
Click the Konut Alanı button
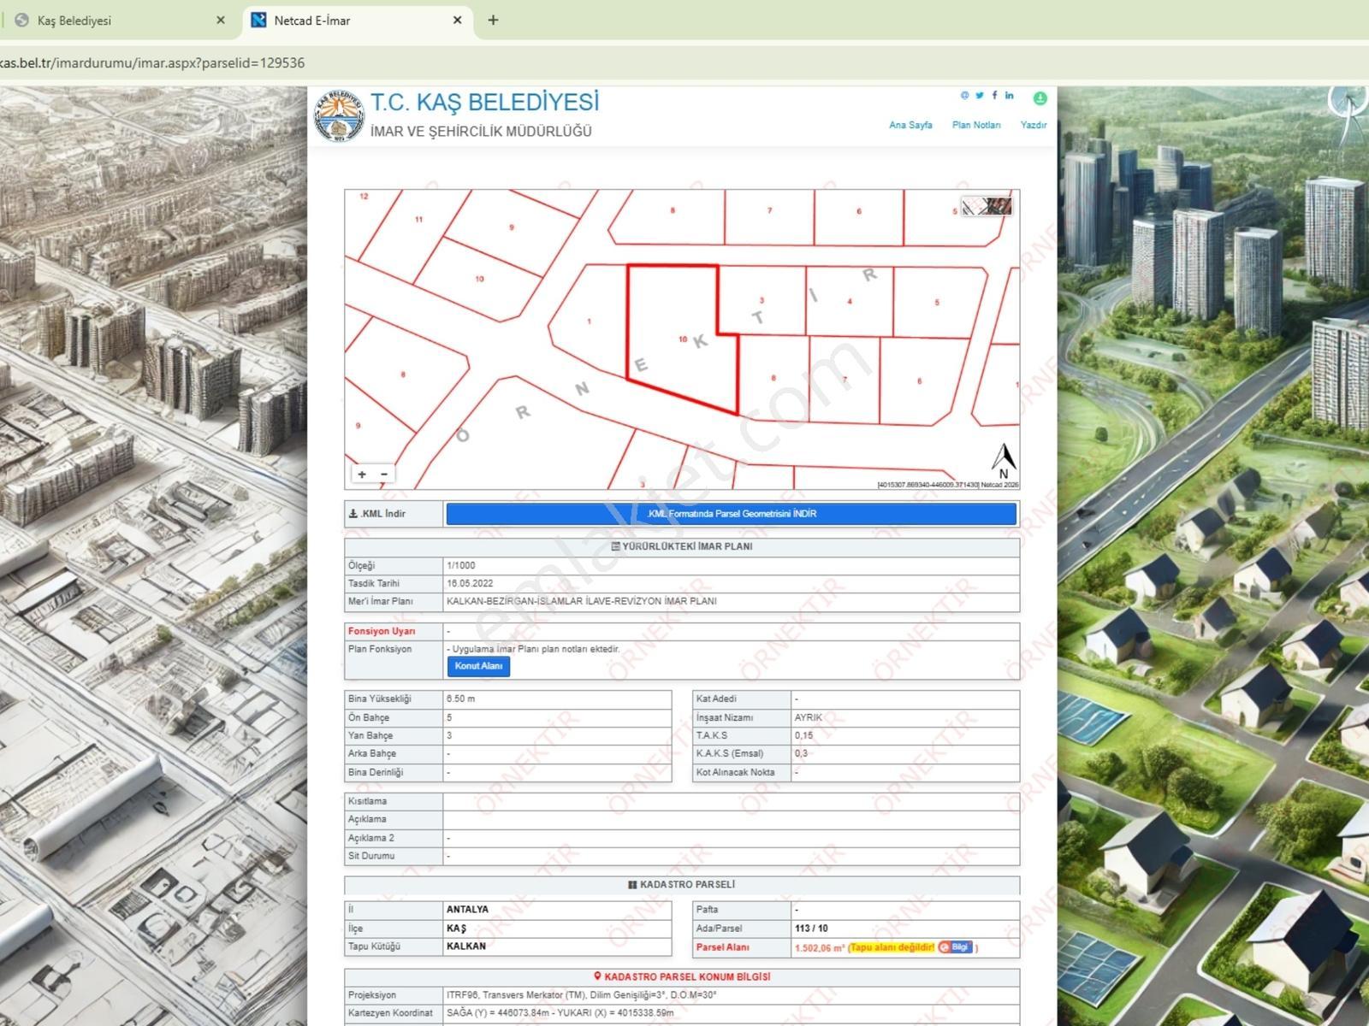pos(478,666)
